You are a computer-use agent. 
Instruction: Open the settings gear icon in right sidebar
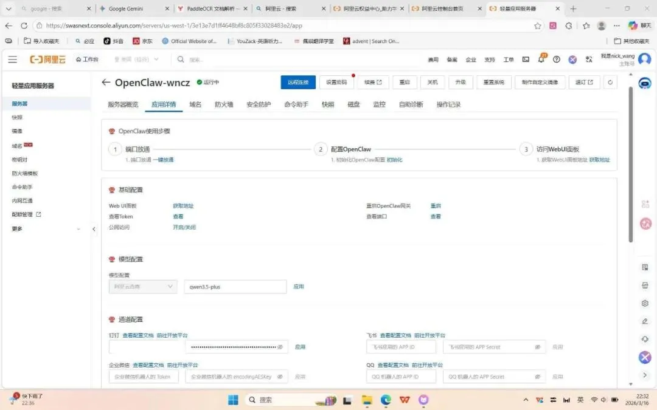(645, 303)
